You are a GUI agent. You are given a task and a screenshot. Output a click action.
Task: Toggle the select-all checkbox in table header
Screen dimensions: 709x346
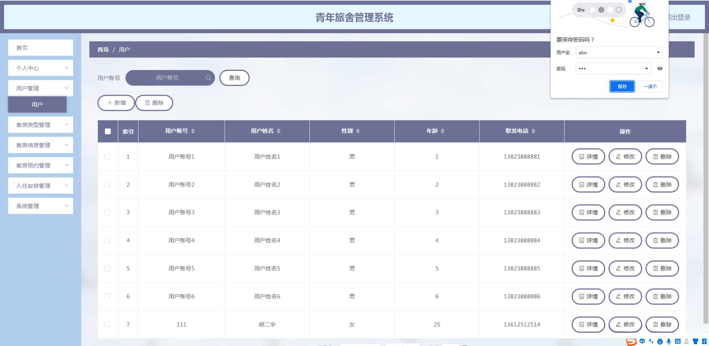(x=108, y=131)
